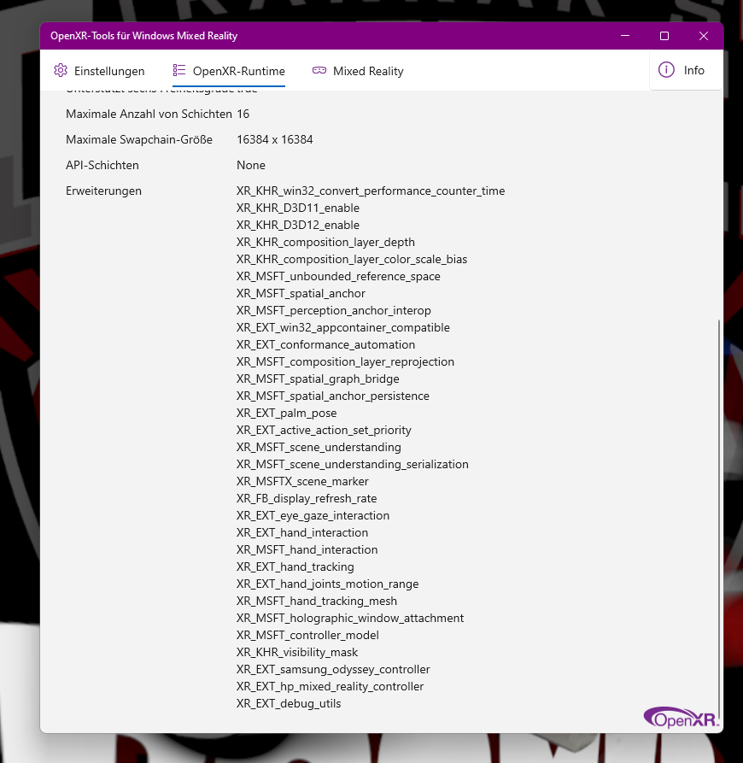Click XR_MSFT_perception_anchor_interop
The image size is (743, 763).
(x=334, y=310)
